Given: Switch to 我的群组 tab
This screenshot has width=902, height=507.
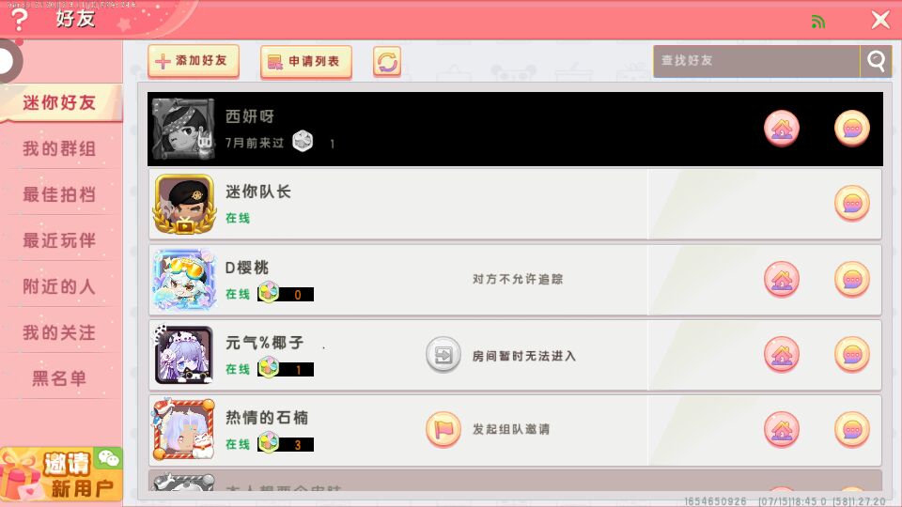Looking at the screenshot, I should (x=60, y=149).
